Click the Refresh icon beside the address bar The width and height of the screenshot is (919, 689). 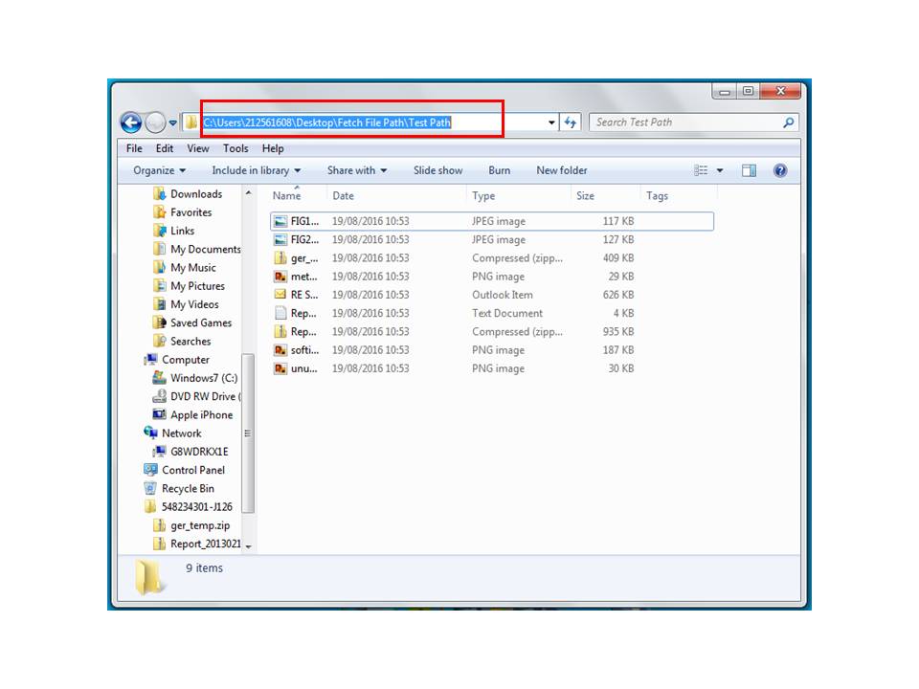569,122
